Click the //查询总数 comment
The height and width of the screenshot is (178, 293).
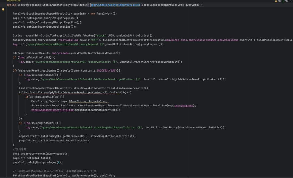tap(20, 150)
